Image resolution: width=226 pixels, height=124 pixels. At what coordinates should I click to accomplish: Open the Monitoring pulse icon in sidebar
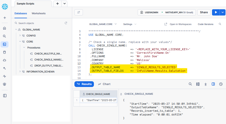[4, 76]
